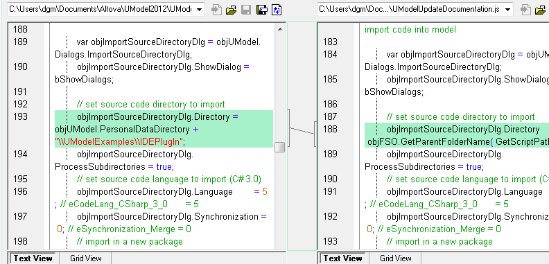
Task: Click the grayed recent-file arrow icon on the right
Action: coord(526,10)
